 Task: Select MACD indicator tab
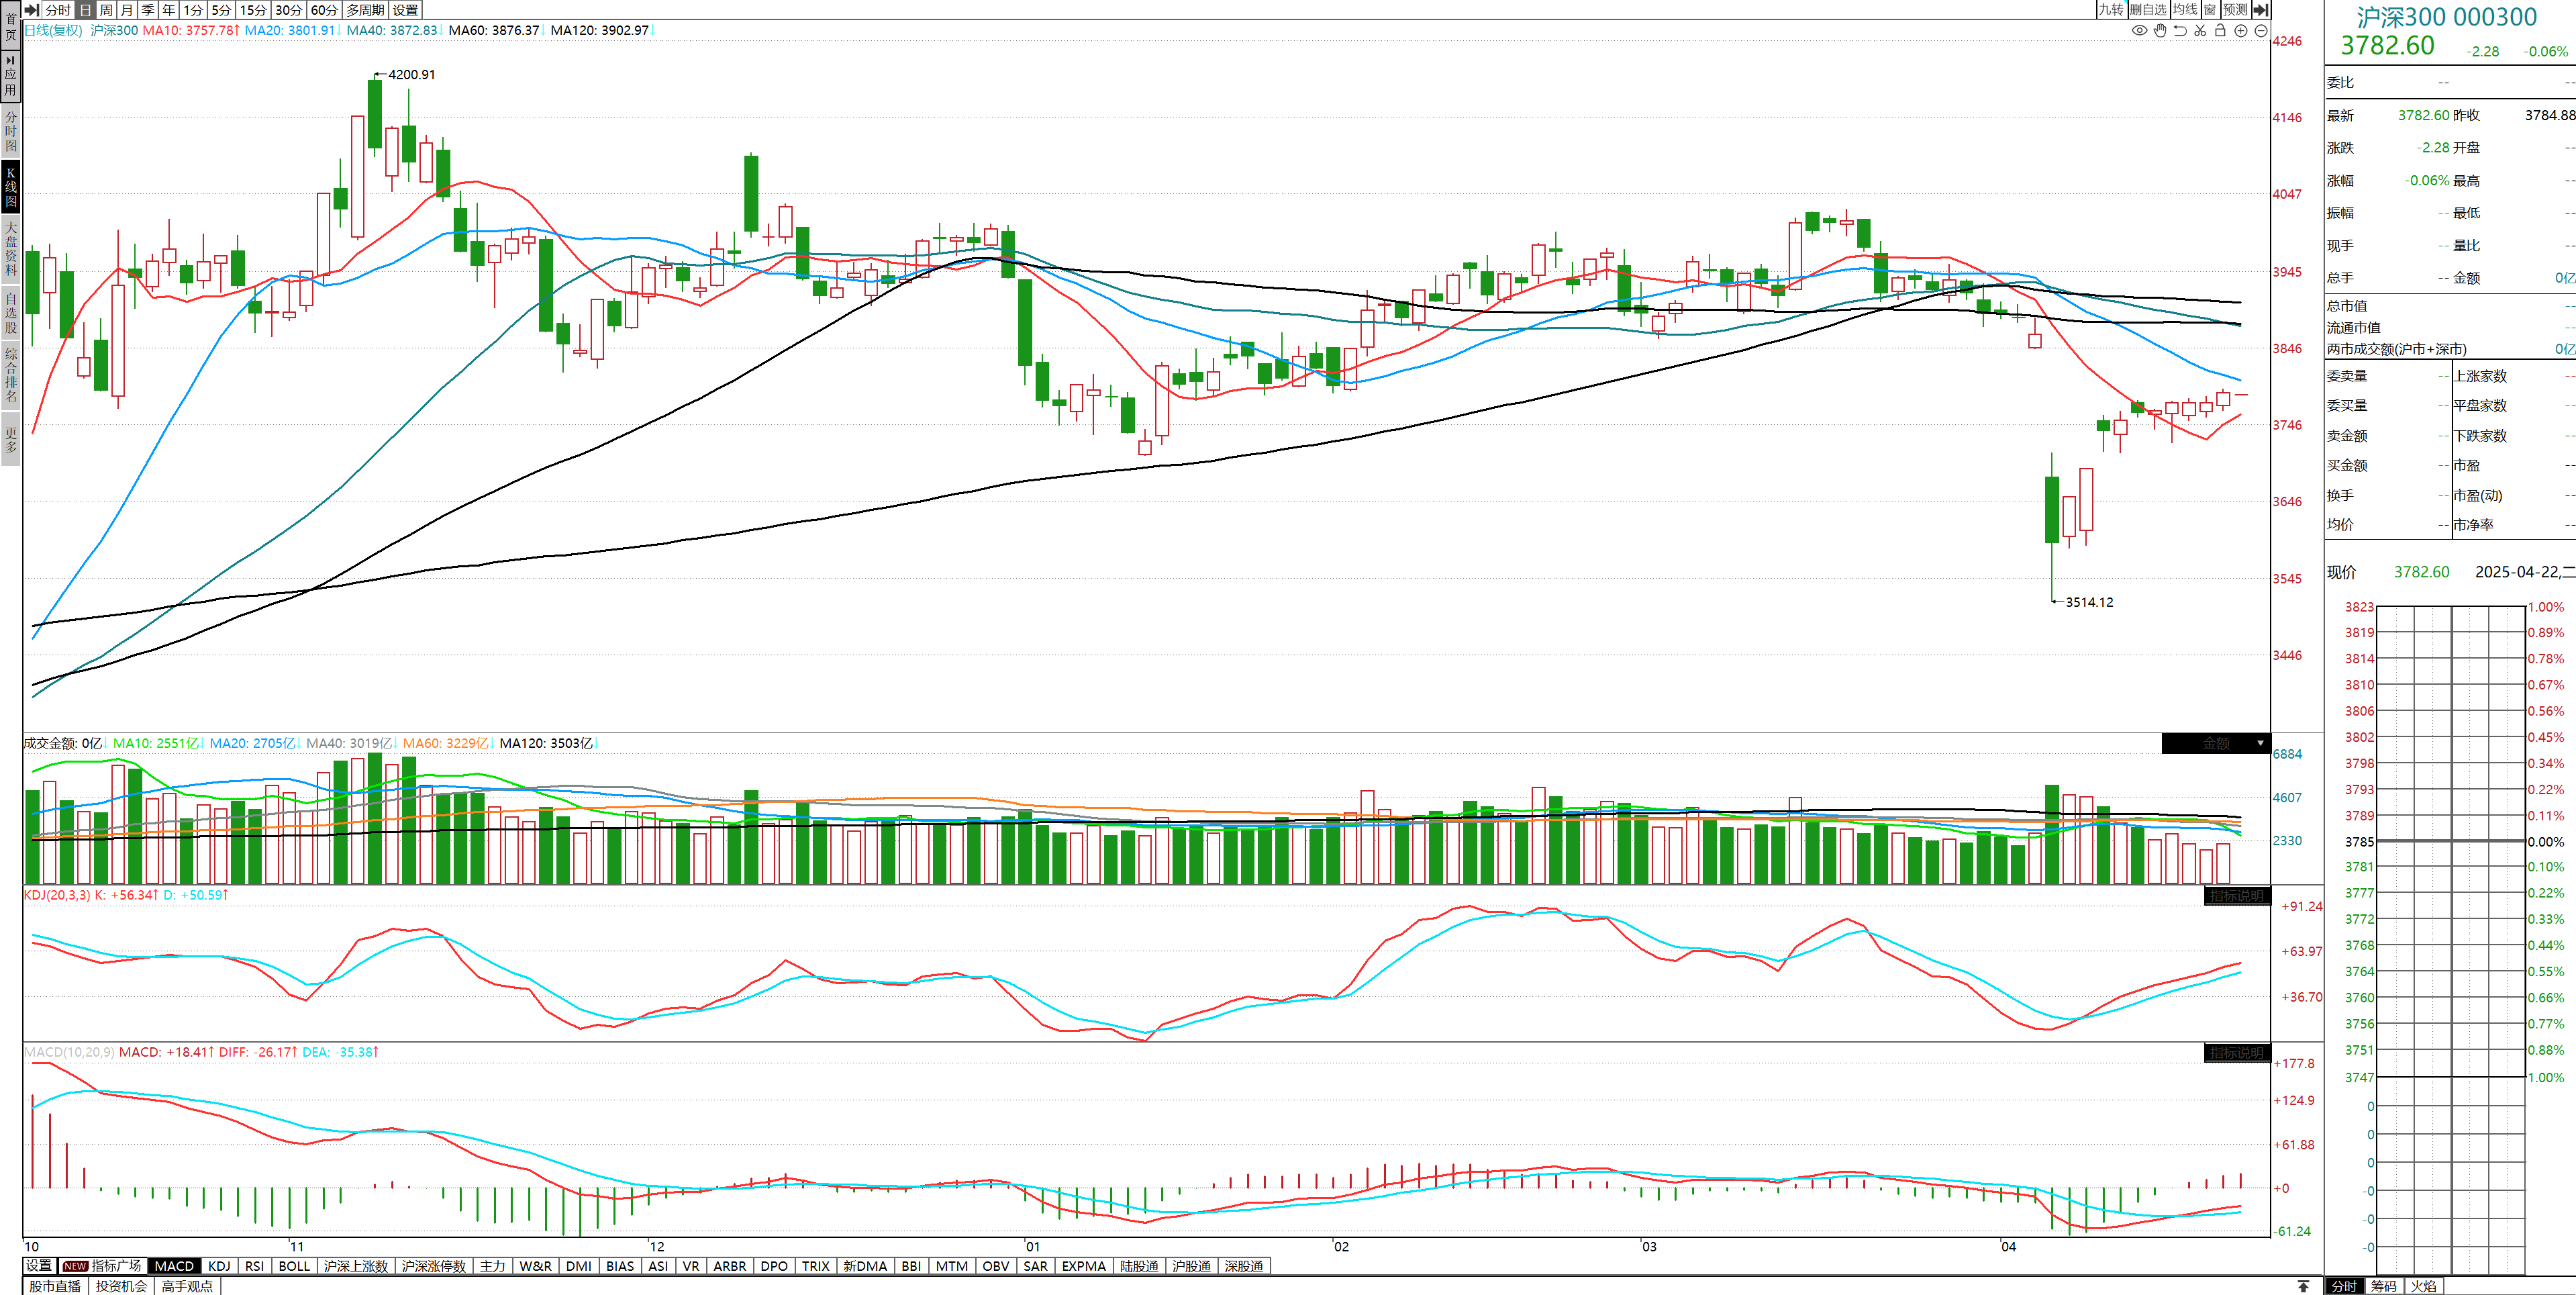(174, 1266)
